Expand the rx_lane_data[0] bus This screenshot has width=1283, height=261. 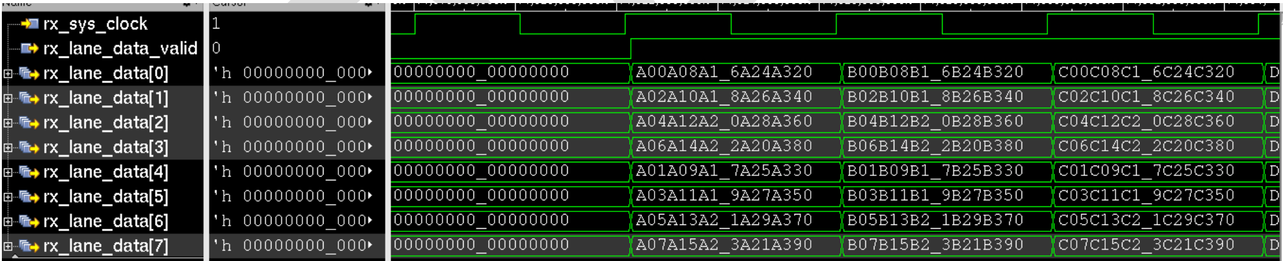(x=7, y=74)
